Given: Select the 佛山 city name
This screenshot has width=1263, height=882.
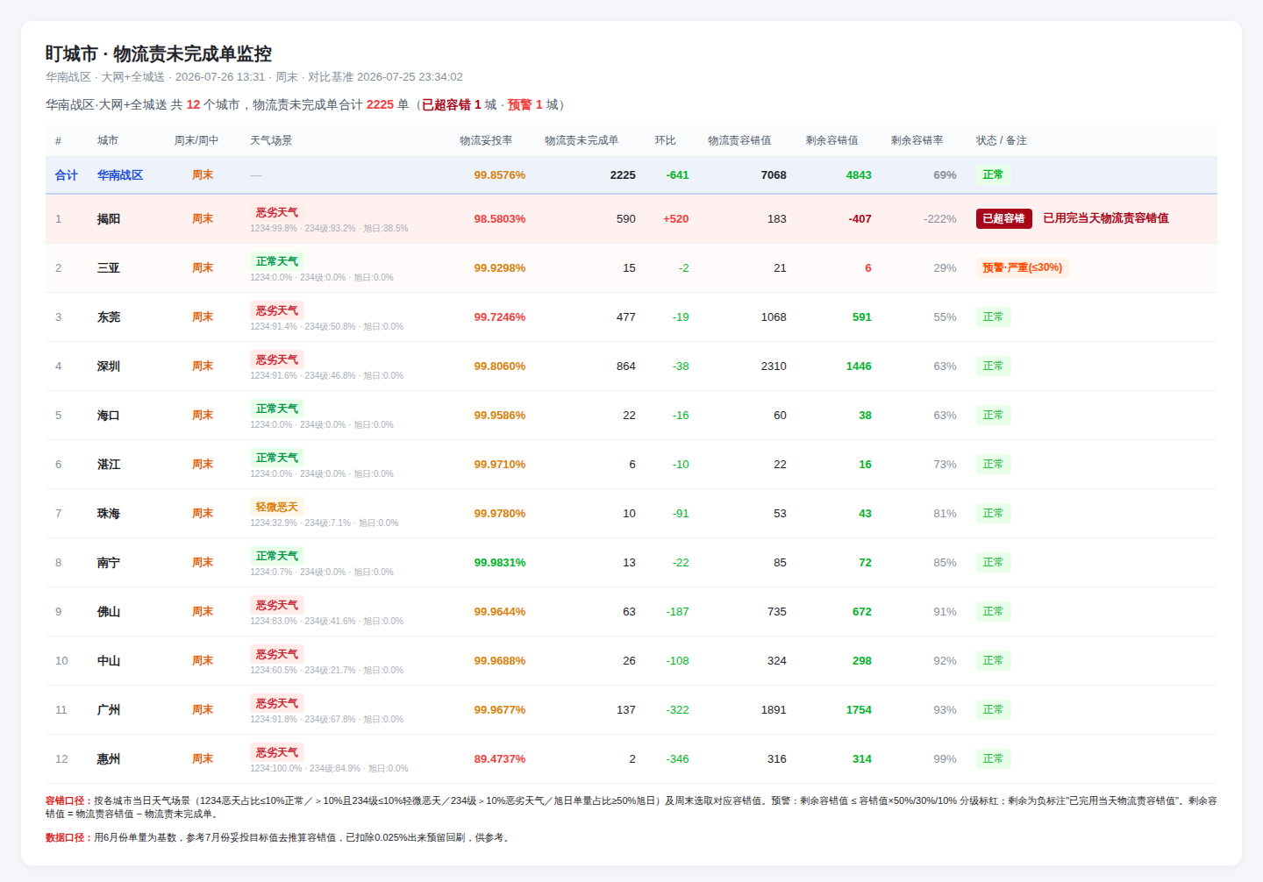Looking at the screenshot, I should [x=109, y=612].
